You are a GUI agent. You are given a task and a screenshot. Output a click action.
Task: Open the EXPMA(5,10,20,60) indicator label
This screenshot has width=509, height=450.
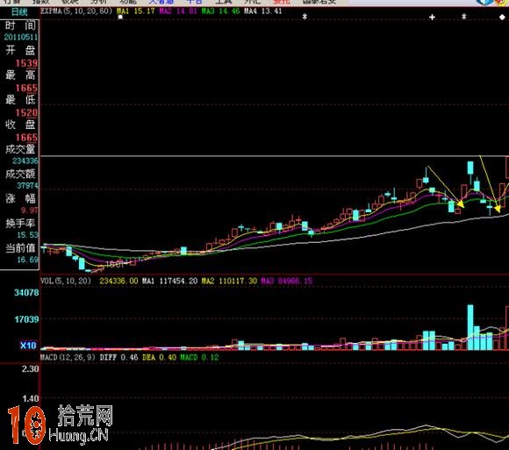point(76,11)
